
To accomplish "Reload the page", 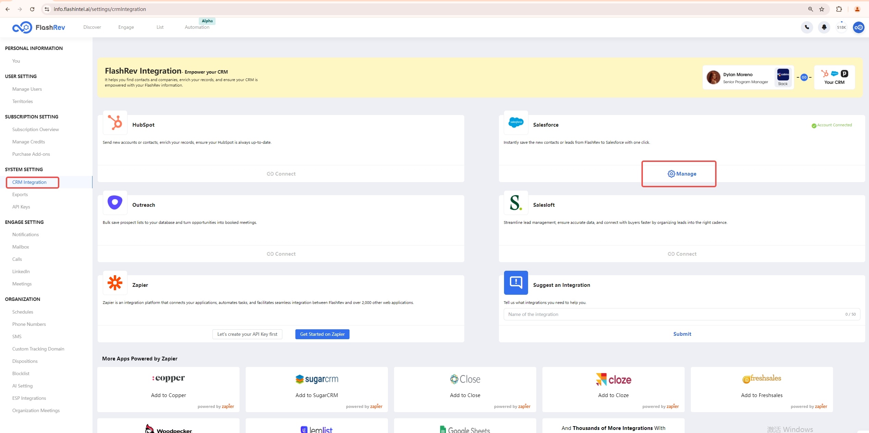I will [32, 9].
